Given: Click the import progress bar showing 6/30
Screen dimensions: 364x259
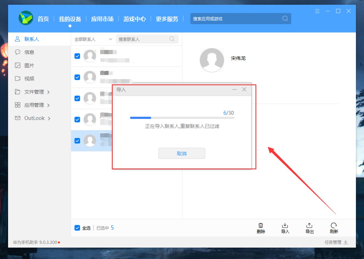Looking at the screenshot, I should tap(182, 118).
